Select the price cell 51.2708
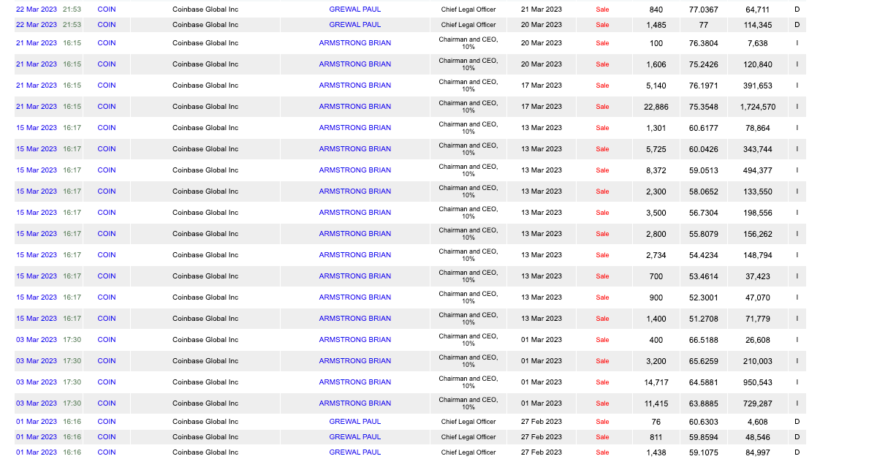This screenshot has width=877, height=459. (x=704, y=319)
